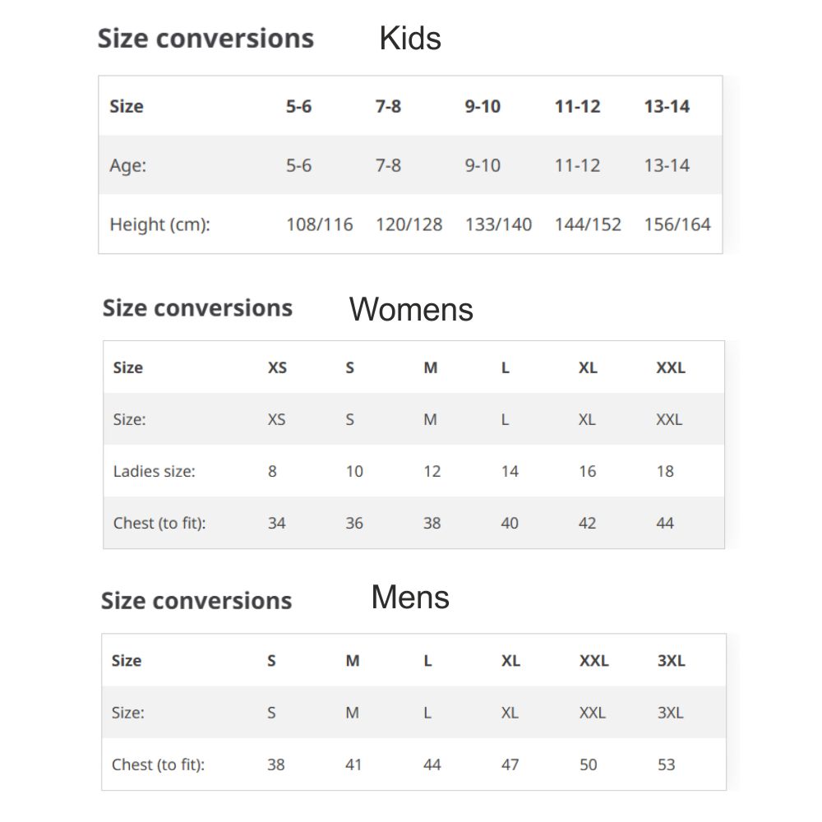Screen dimensions: 822x822
Task: Click the Height (cm) row label
Action: (159, 224)
